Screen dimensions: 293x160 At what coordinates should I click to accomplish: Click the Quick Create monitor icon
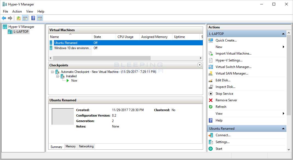211,40
